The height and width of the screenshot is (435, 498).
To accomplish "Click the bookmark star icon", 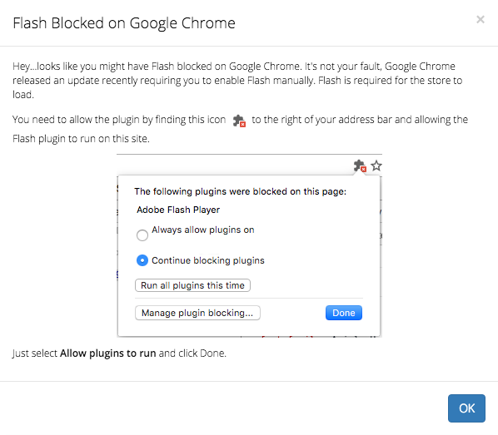I will 376,166.
